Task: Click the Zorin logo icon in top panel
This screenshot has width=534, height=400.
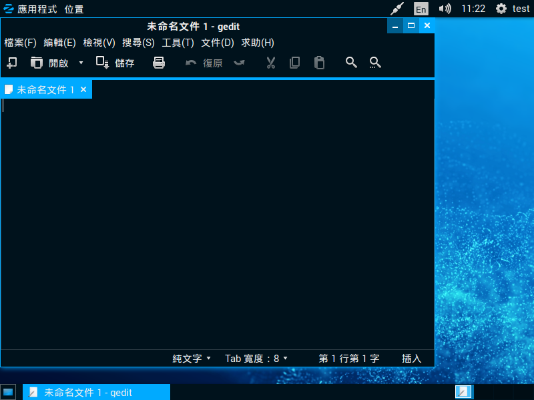Action: pyautogui.click(x=8, y=9)
